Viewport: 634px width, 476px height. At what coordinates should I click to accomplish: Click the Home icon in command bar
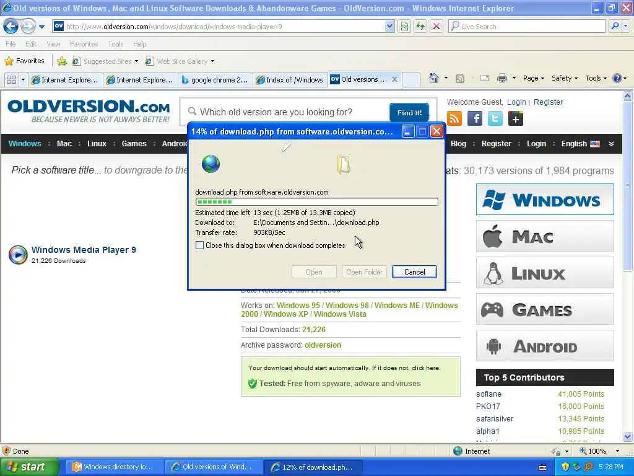(x=434, y=78)
